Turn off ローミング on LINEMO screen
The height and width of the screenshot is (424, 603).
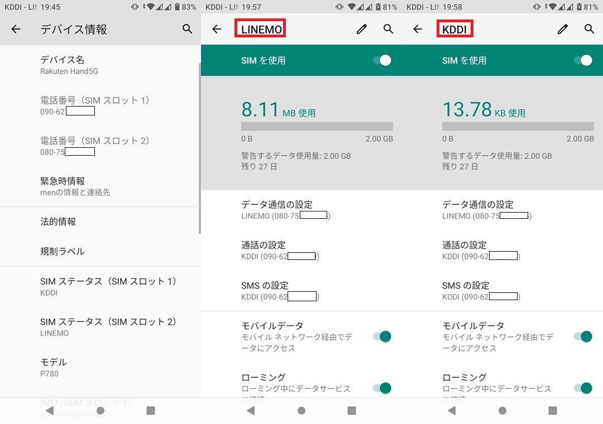tap(382, 388)
